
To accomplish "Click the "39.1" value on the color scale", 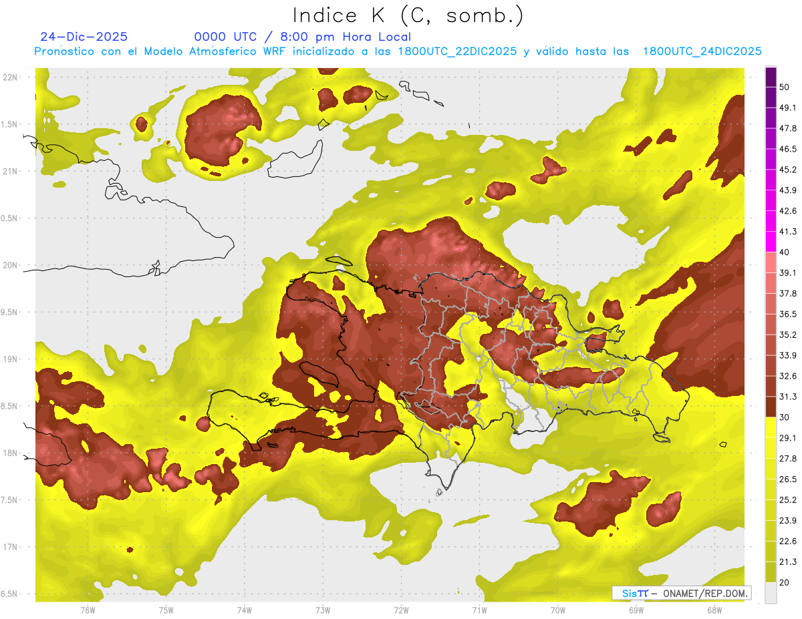I will pyautogui.click(x=788, y=272).
